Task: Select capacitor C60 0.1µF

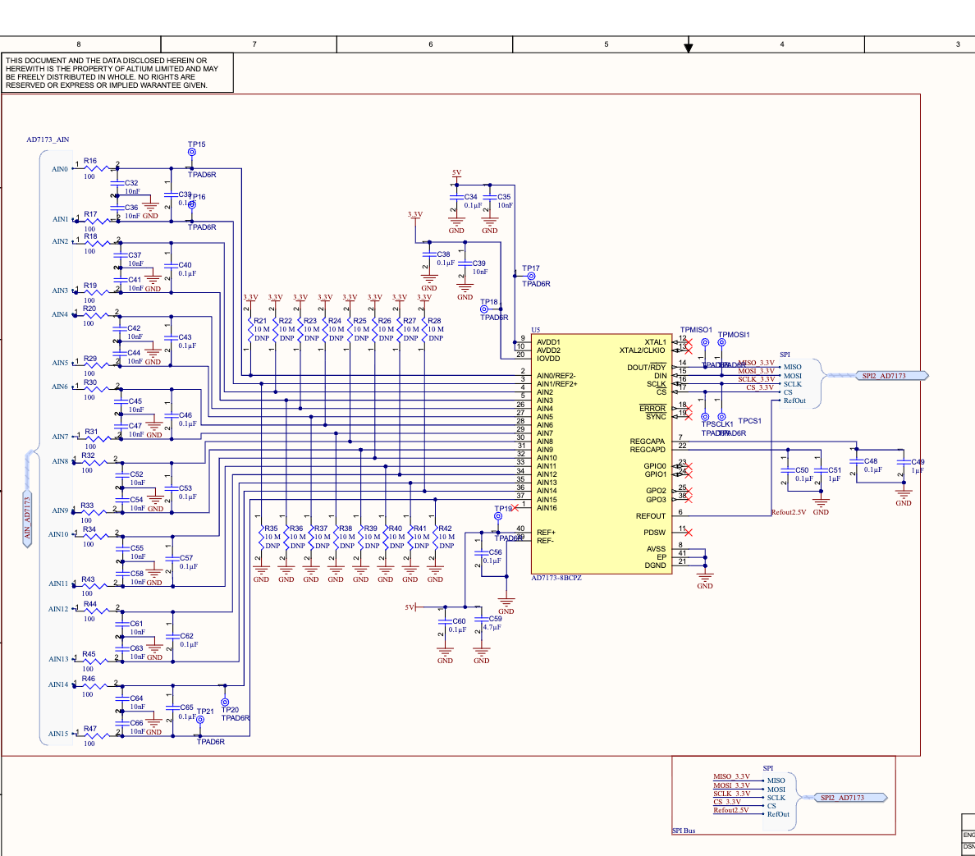Action: [x=445, y=621]
